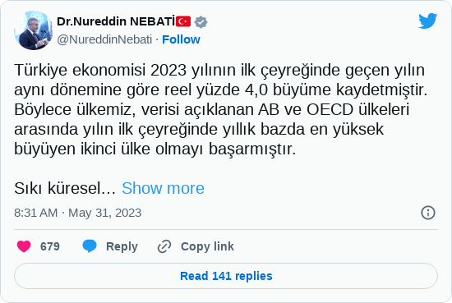
Task: Click the Turkish flag emoji in name
Action: (183, 21)
